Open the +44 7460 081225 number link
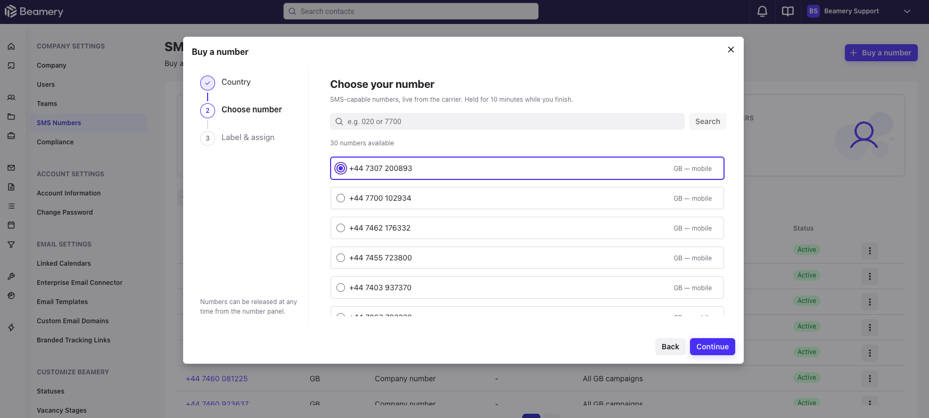Image resolution: width=929 pixels, height=418 pixels. point(217,379)
